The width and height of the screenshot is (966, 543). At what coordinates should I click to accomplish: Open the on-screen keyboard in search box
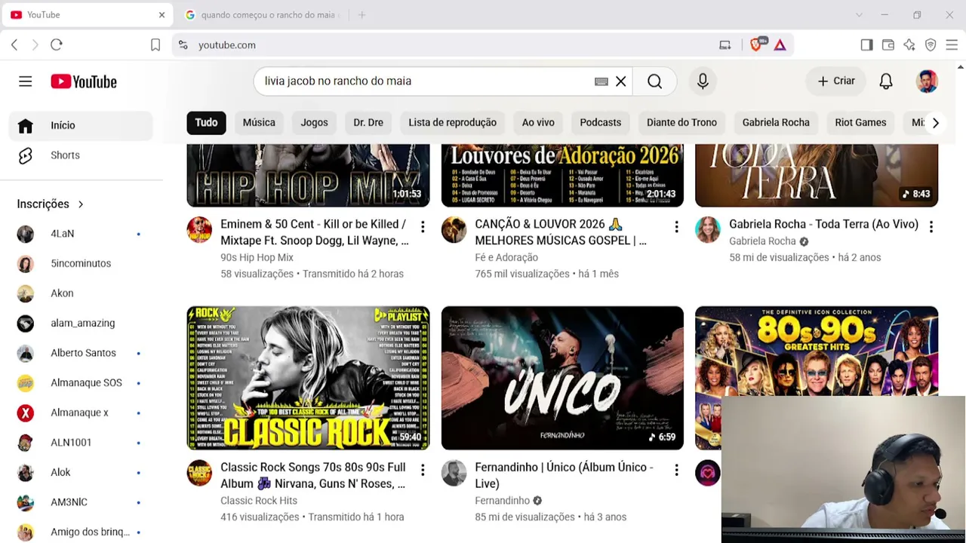click(x=601, y=81)
